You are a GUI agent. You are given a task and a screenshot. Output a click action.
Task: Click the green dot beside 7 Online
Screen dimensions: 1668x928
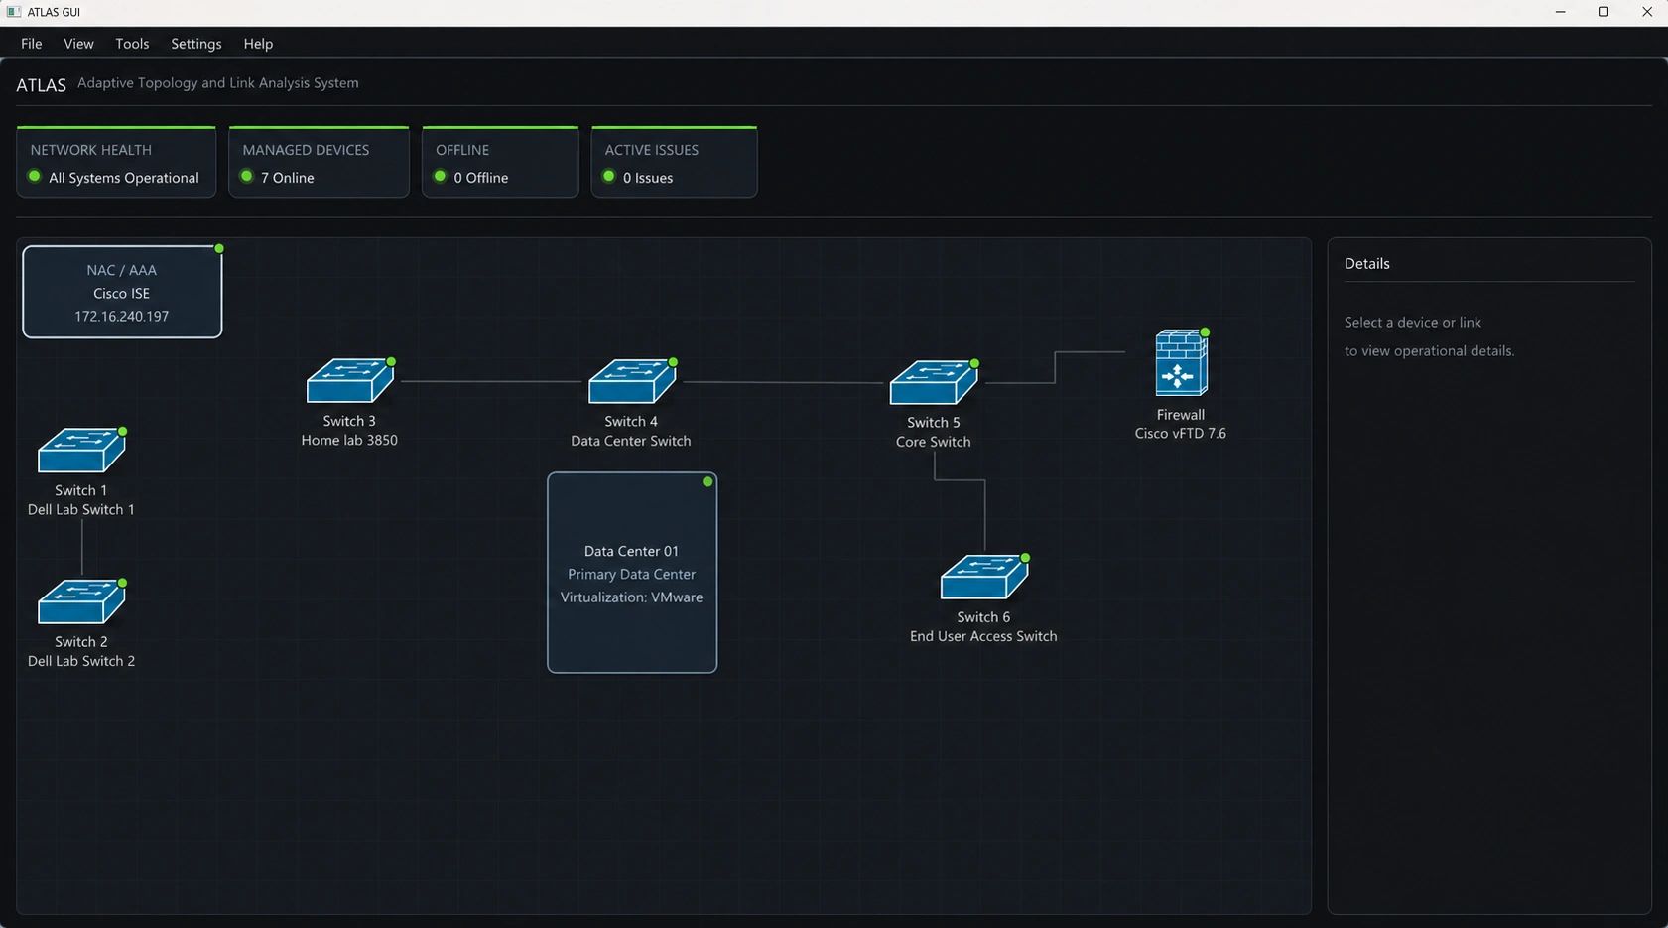(x=247, y=176)
